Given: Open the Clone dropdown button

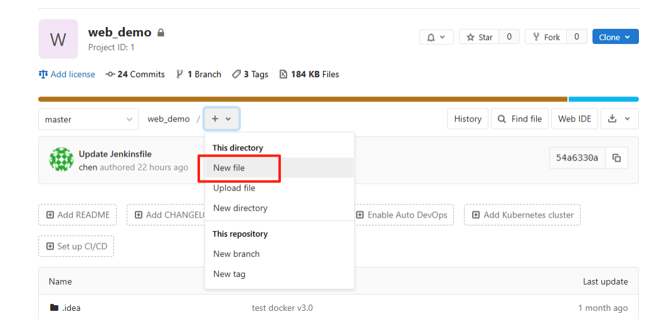Looking at the screenshot, I should click(615, 37).
